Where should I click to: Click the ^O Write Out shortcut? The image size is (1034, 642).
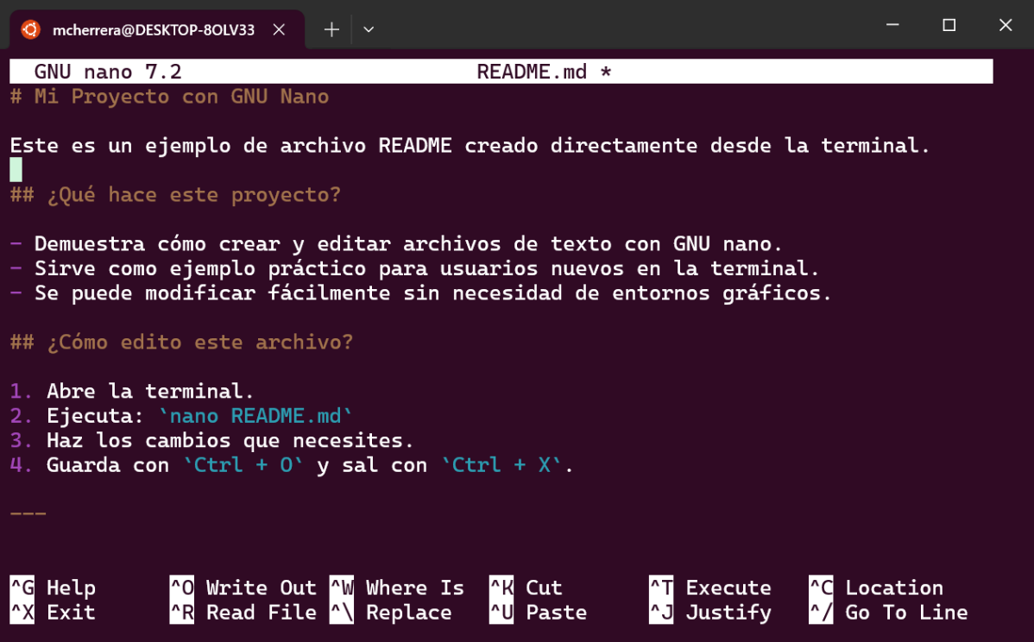point(243,588)
